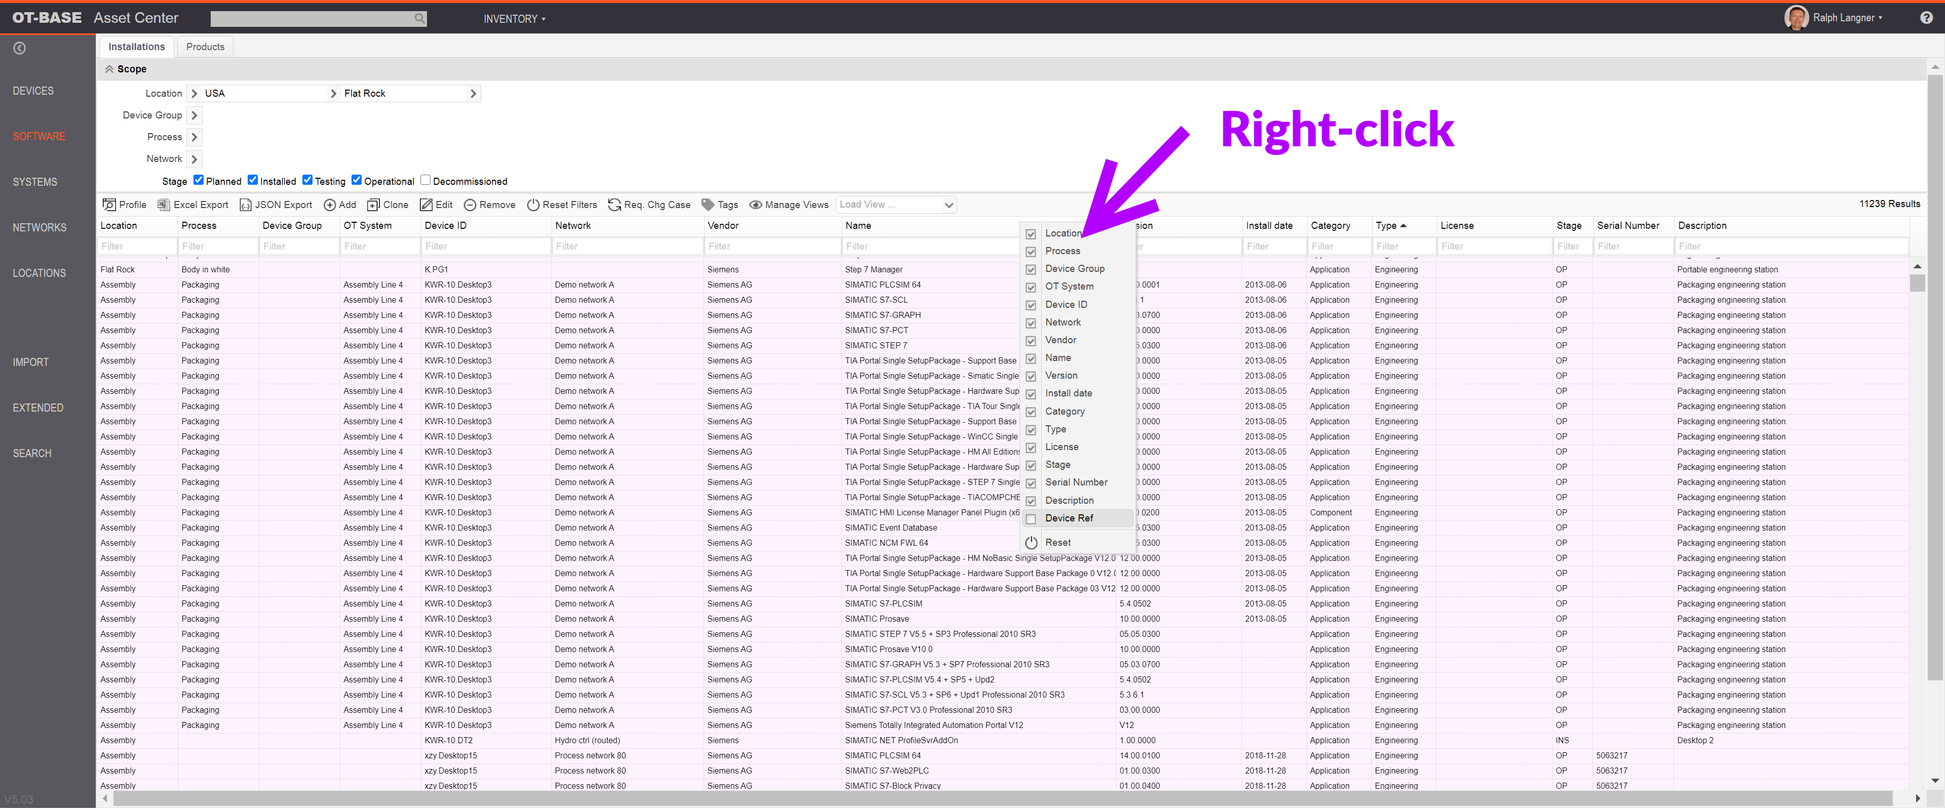This screenshot has height=810, width=1945.
Task: Open the INVENTORY dropdown menu
Action: pyautogui.click(x=514, y=18)
